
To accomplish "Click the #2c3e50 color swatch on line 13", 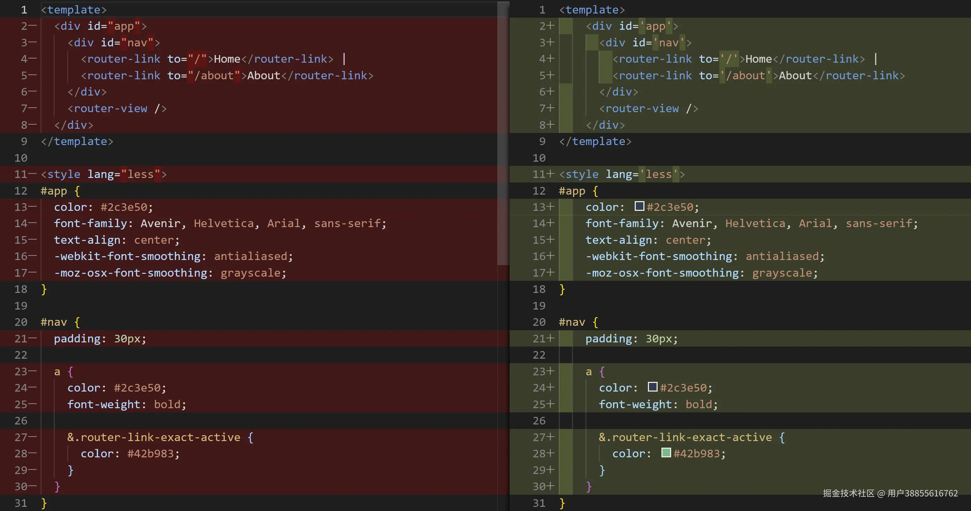I will pyautogui.click(x=639, y=206).
